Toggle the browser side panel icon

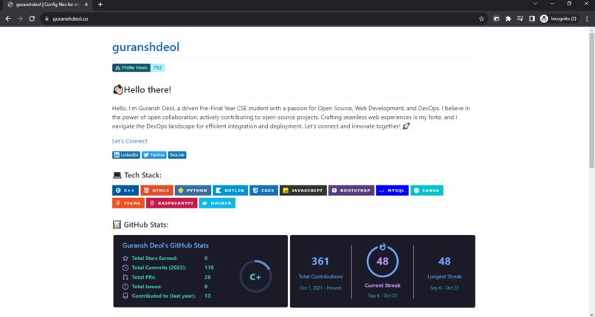(x=532, y=18)
